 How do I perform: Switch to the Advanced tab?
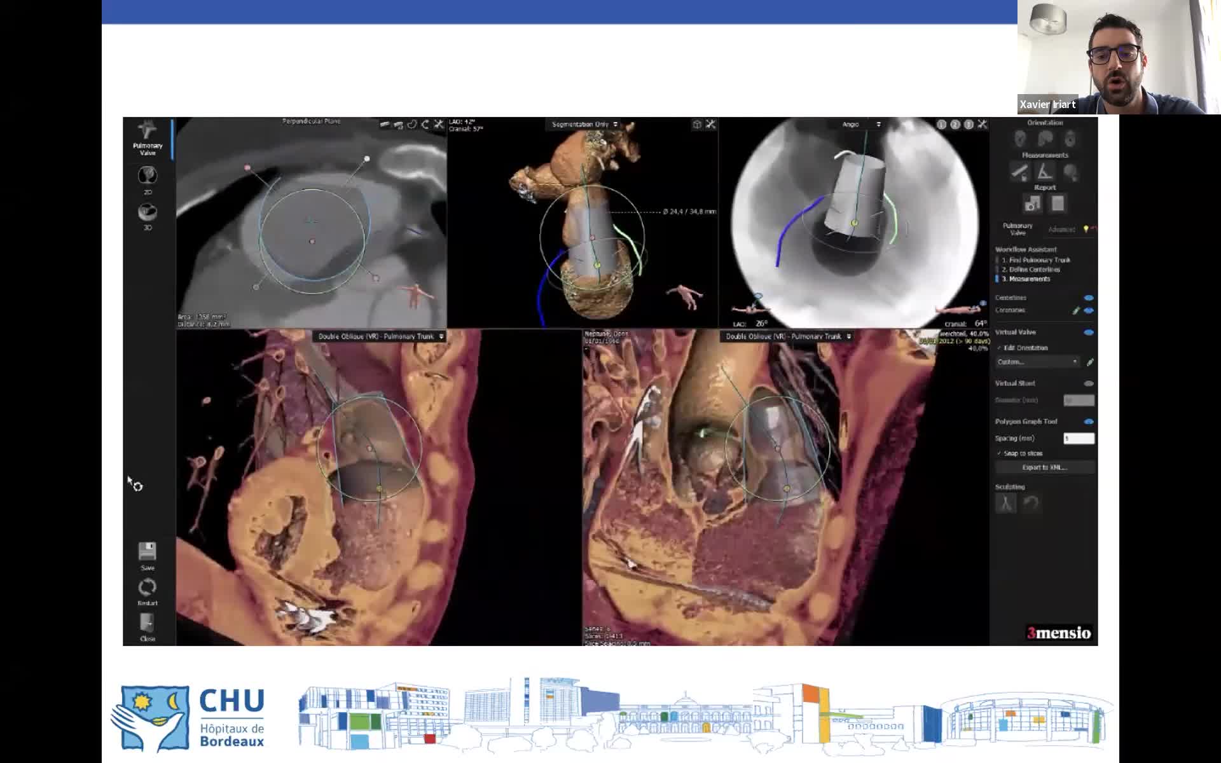[x=1061, y=230]
